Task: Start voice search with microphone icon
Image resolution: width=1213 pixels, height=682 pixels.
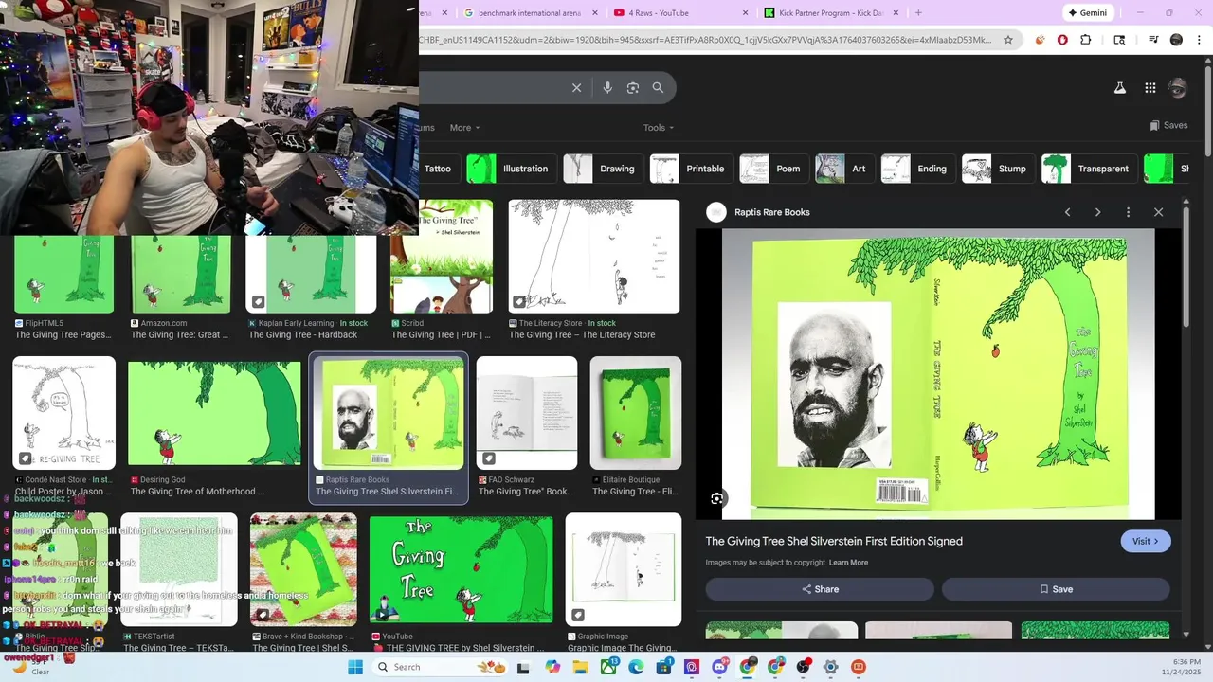Action: [607, 88]
